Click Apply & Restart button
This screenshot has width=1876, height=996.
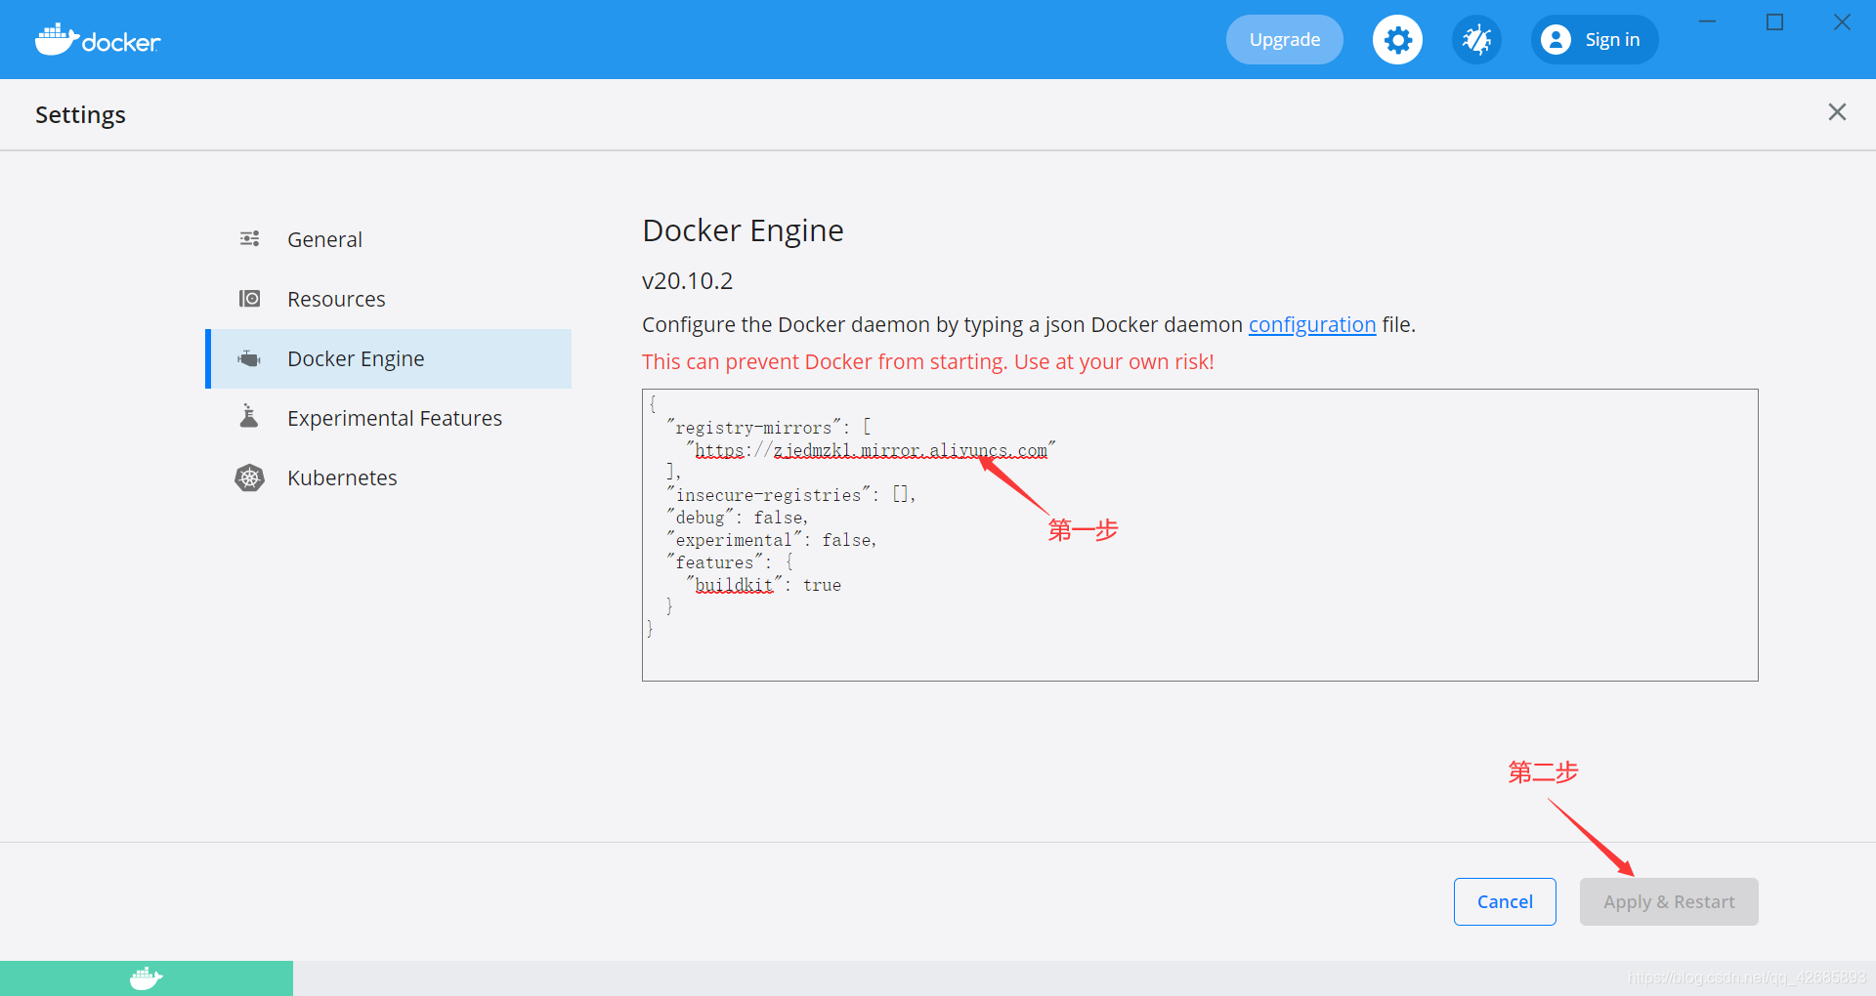coord(1669,901)
